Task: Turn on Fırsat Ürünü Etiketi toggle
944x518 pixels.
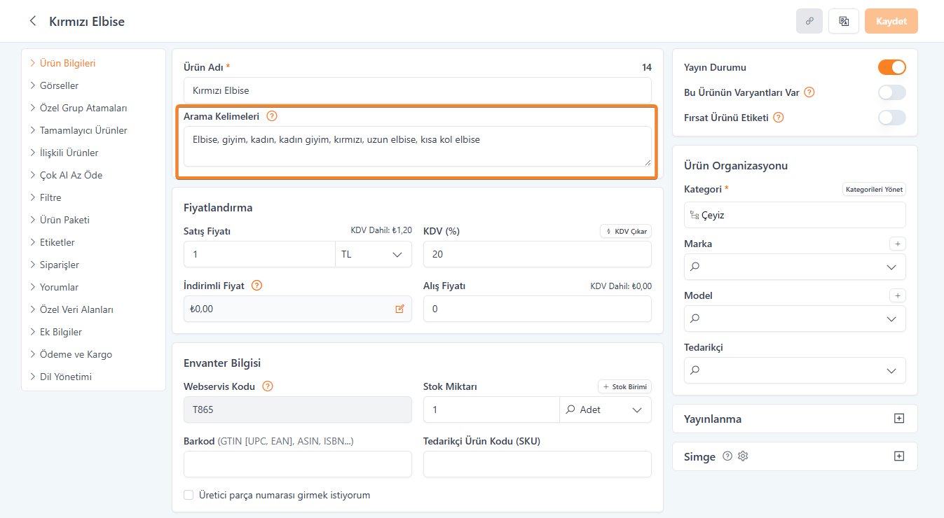Action: click(891, 118)
